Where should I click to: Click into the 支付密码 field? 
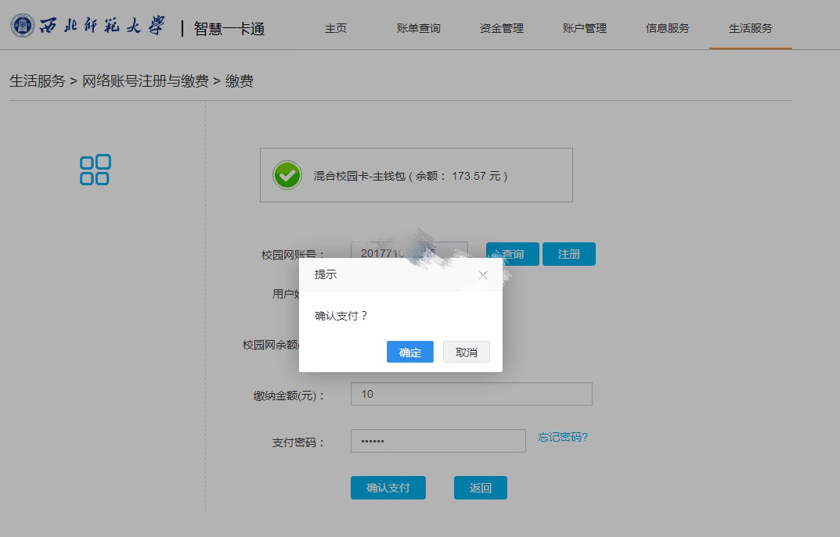point(438,441)
